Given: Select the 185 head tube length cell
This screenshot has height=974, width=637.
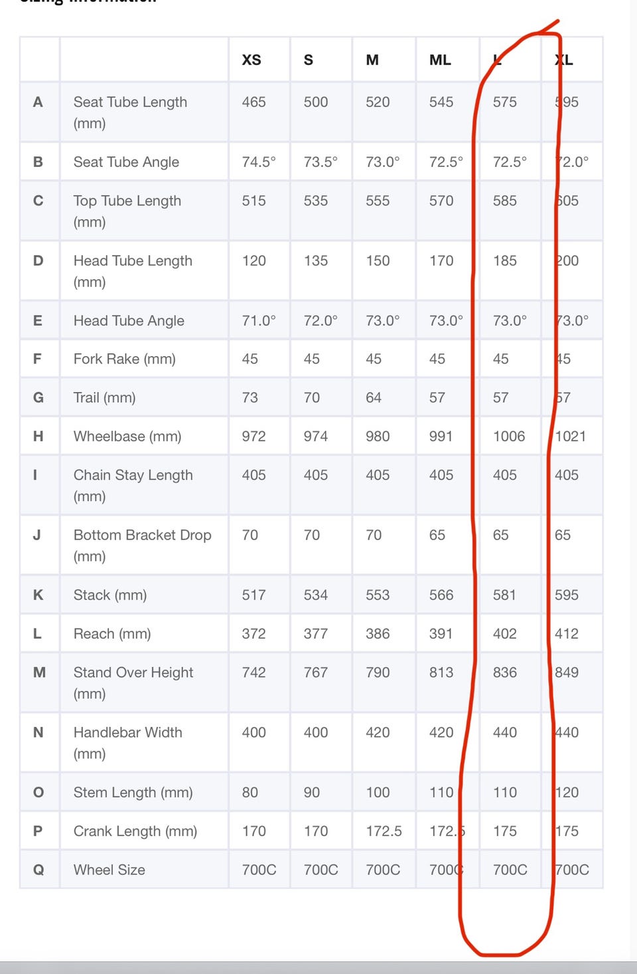Looking at the screenshot, I should click(504, 261).
